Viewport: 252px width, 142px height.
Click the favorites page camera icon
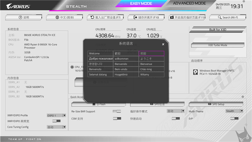[172, 17]
